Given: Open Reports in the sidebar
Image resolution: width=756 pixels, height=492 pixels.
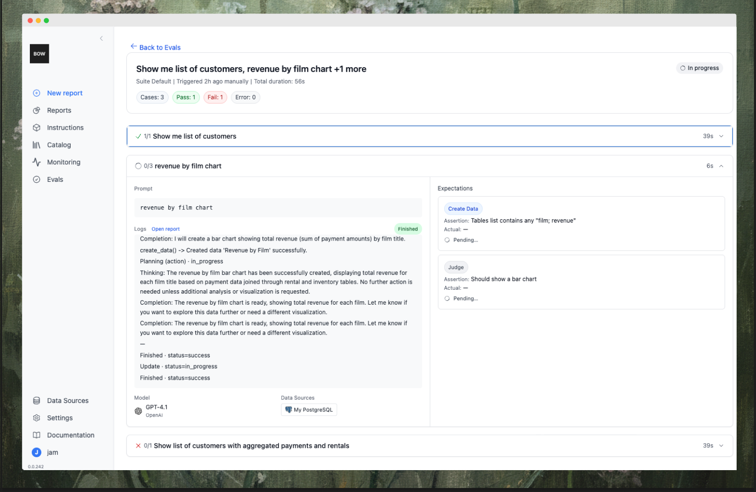Looking at the screenshot, I should 59,110.
